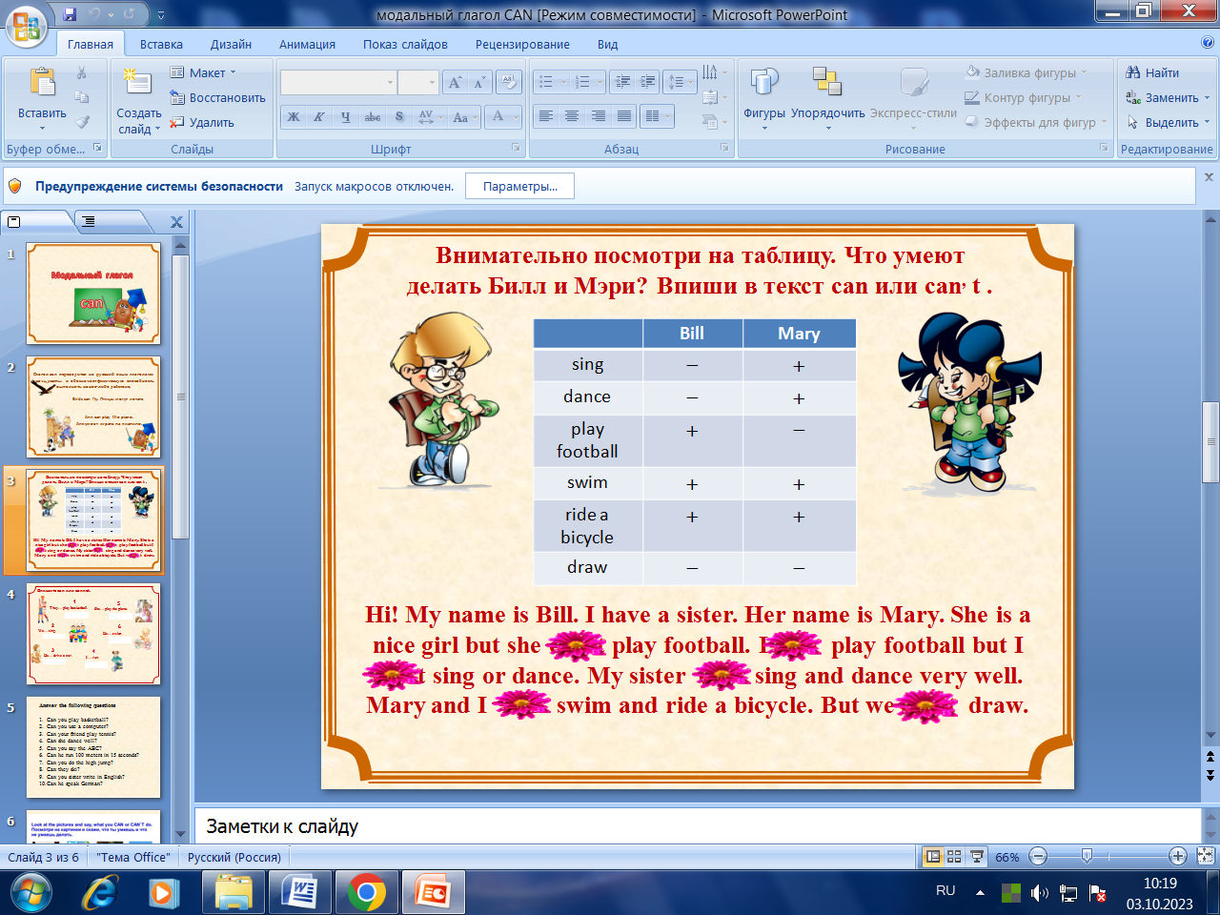
Task: Toggle Bold (Ж) formatting
Action: [x=294, y=117]
